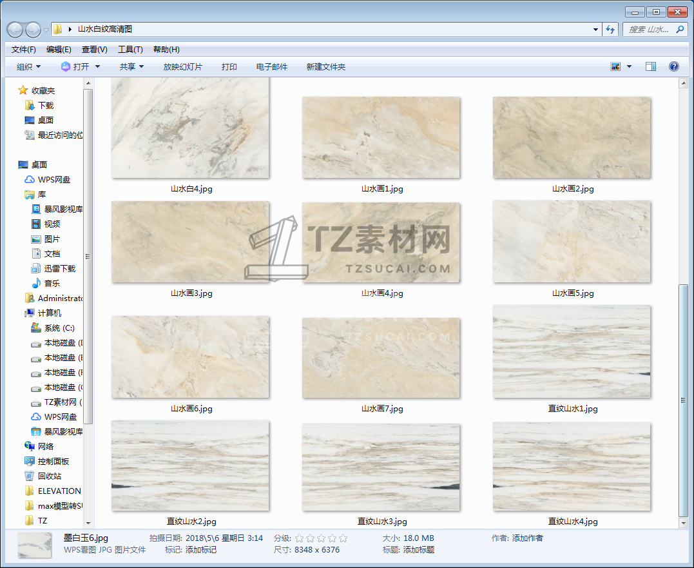The height and width of the screenshot is (568, 694).
Task: Open the recent pages dropdown arrow
Action: pos(46,30)
